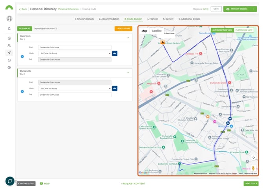Open the user profile avatar
This screenshot has width=263, height=189.
tap(9, 18)
